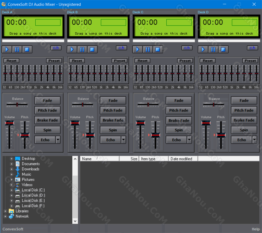Image resolution: width=262 pixels, height=233 pixels.
Task: Stop playback on Deck A
Action: (x=27, y=49)
